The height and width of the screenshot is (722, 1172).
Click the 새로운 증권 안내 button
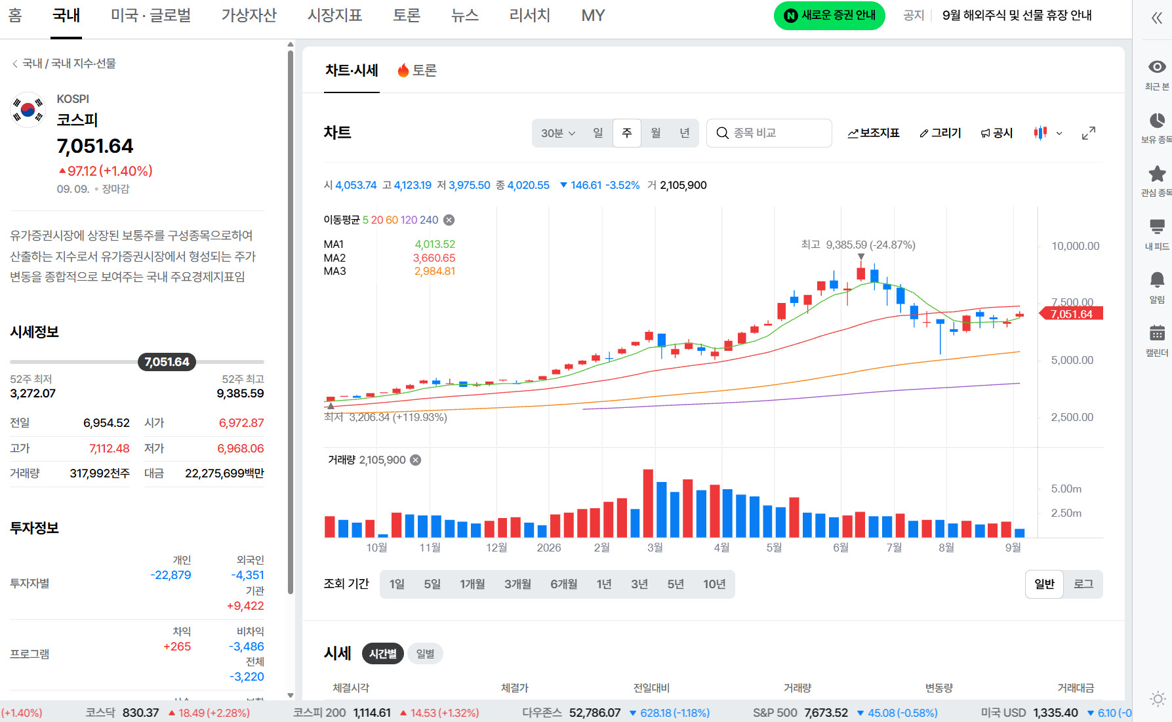[x=830, y=16]
